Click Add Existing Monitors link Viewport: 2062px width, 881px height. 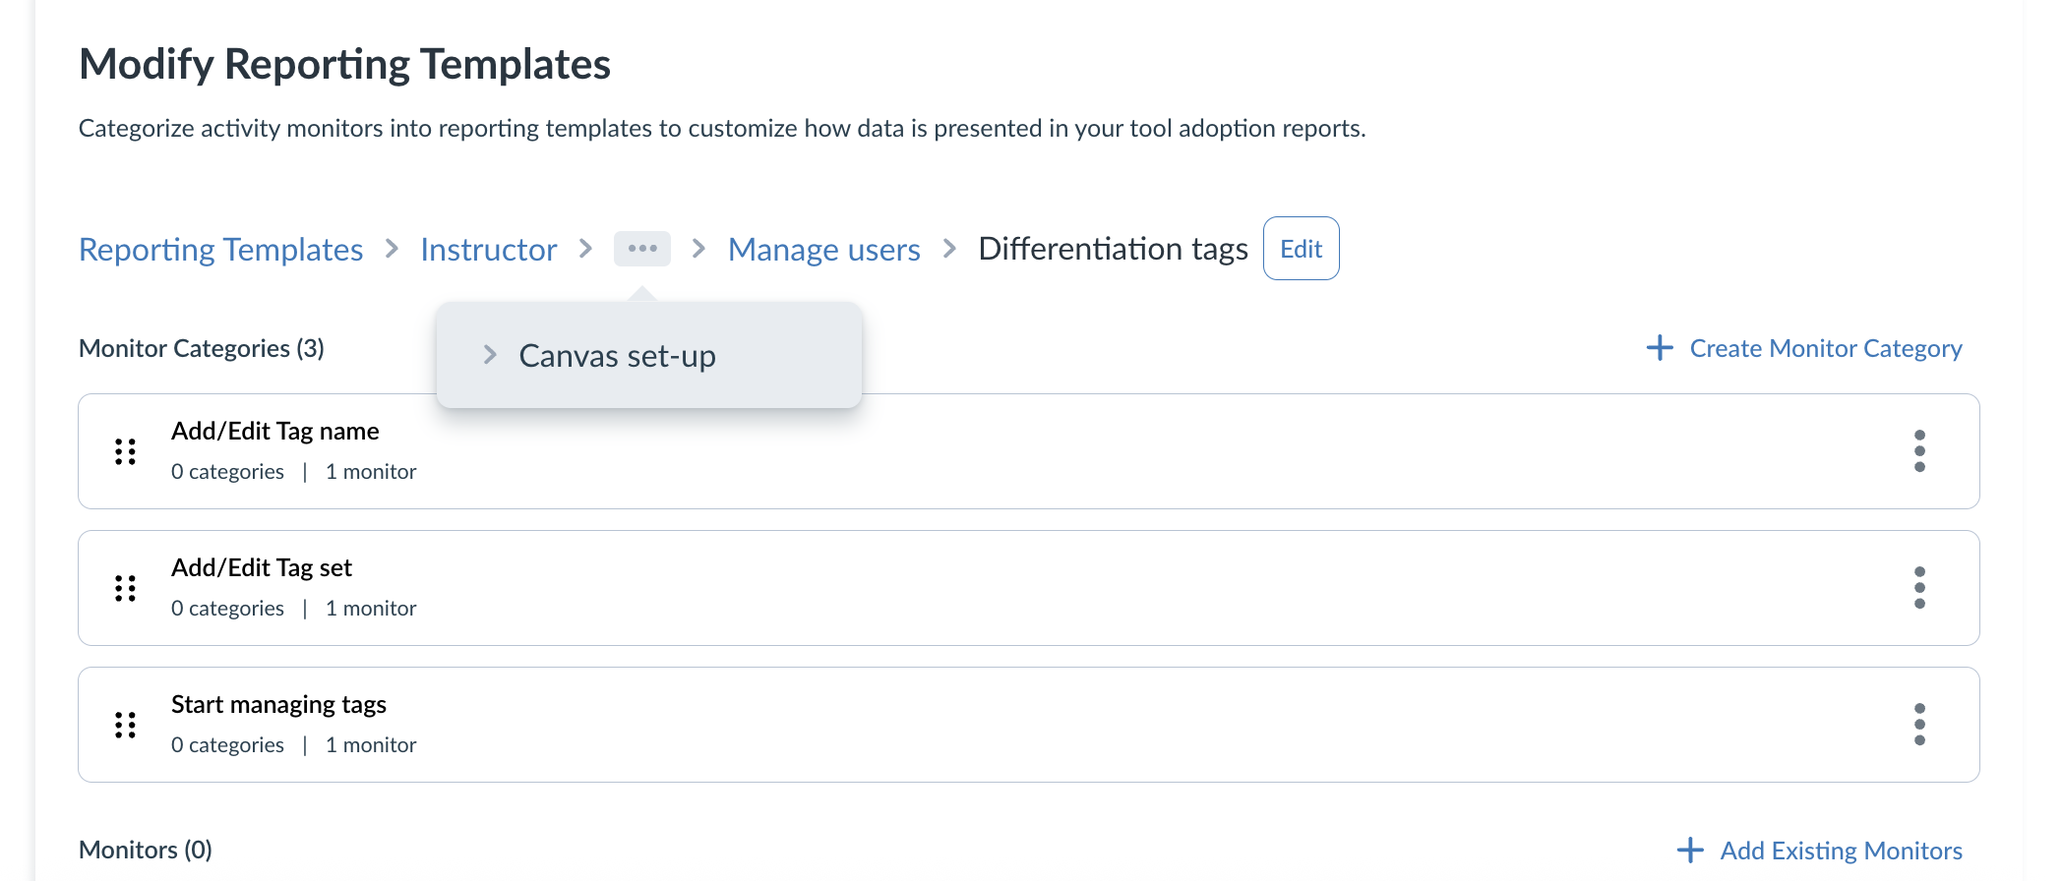[1841, 851]
